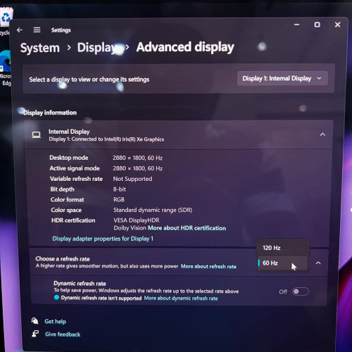Open the hamburger navigation menu

37,30
